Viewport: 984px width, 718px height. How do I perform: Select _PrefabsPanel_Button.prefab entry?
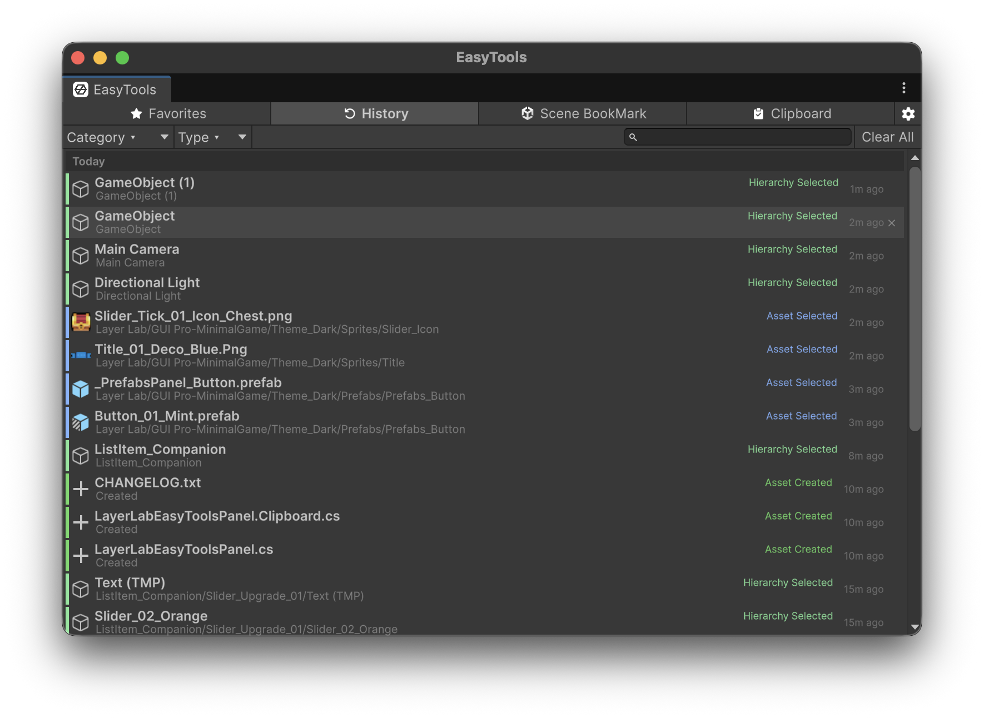tap(485, 389)
